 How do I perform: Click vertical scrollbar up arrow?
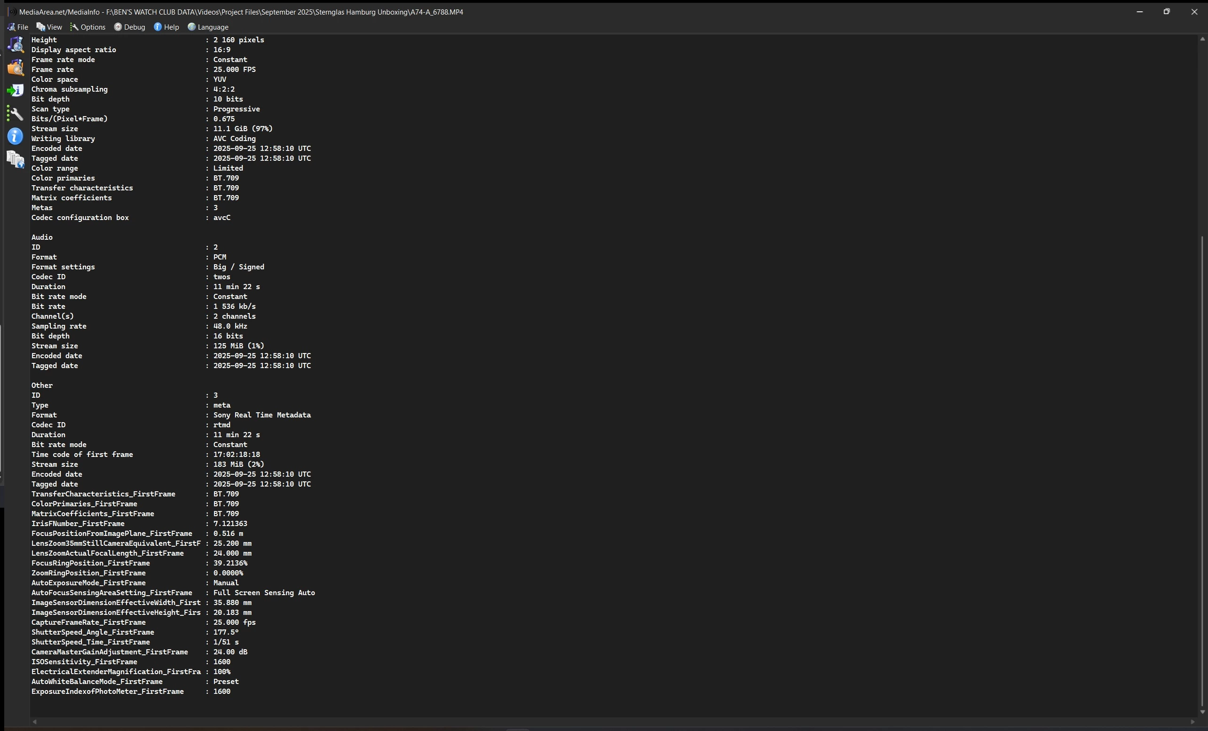1202,39
